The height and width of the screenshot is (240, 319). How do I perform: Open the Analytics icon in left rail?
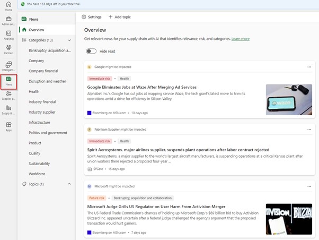(8, 33)
